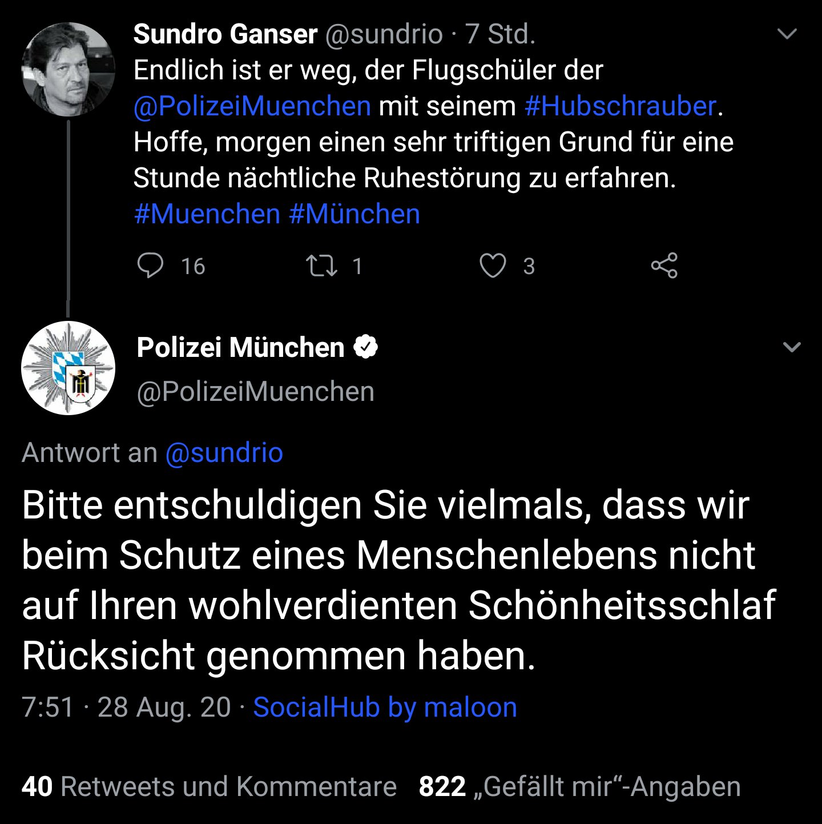View 40 Retweets und Kommentare

click(209, 786)
